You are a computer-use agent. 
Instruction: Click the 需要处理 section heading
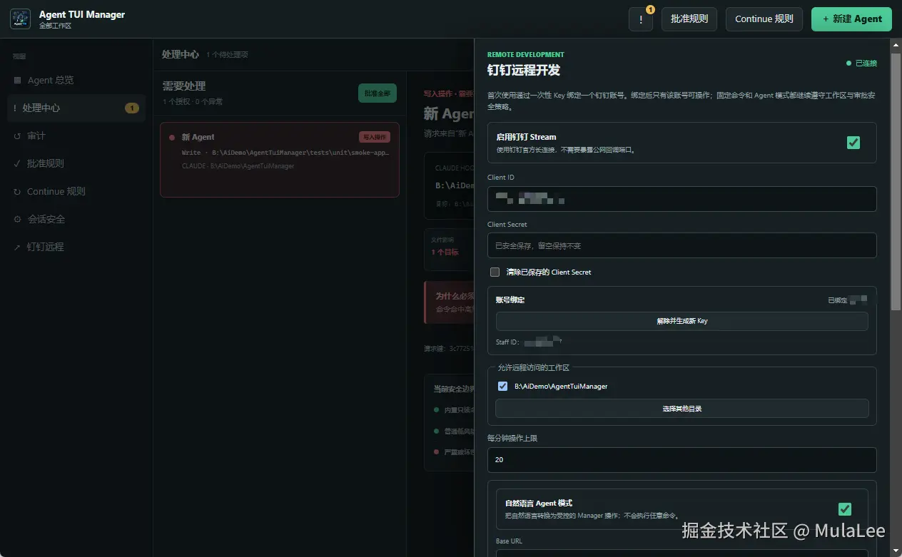184,86
